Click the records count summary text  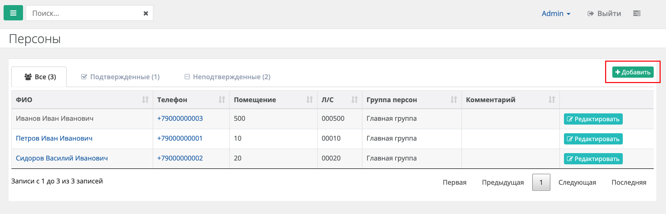point(57,181)
